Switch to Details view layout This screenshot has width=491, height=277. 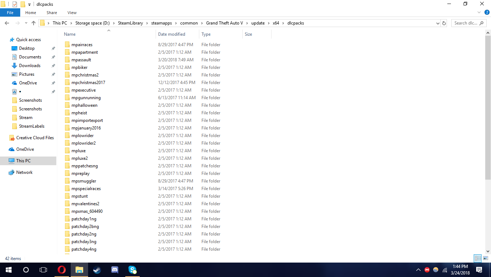coord(478,258)
